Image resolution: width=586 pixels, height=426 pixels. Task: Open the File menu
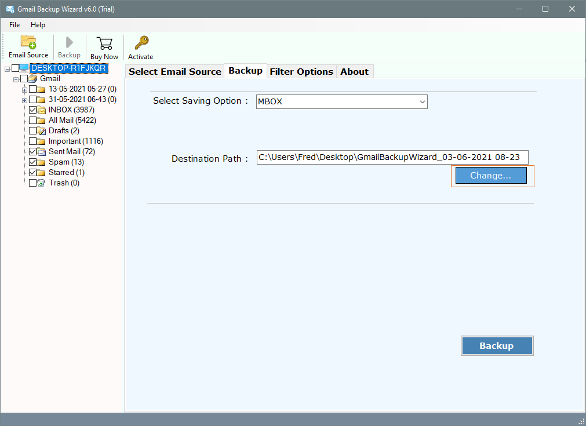click(x=14, y=25)
